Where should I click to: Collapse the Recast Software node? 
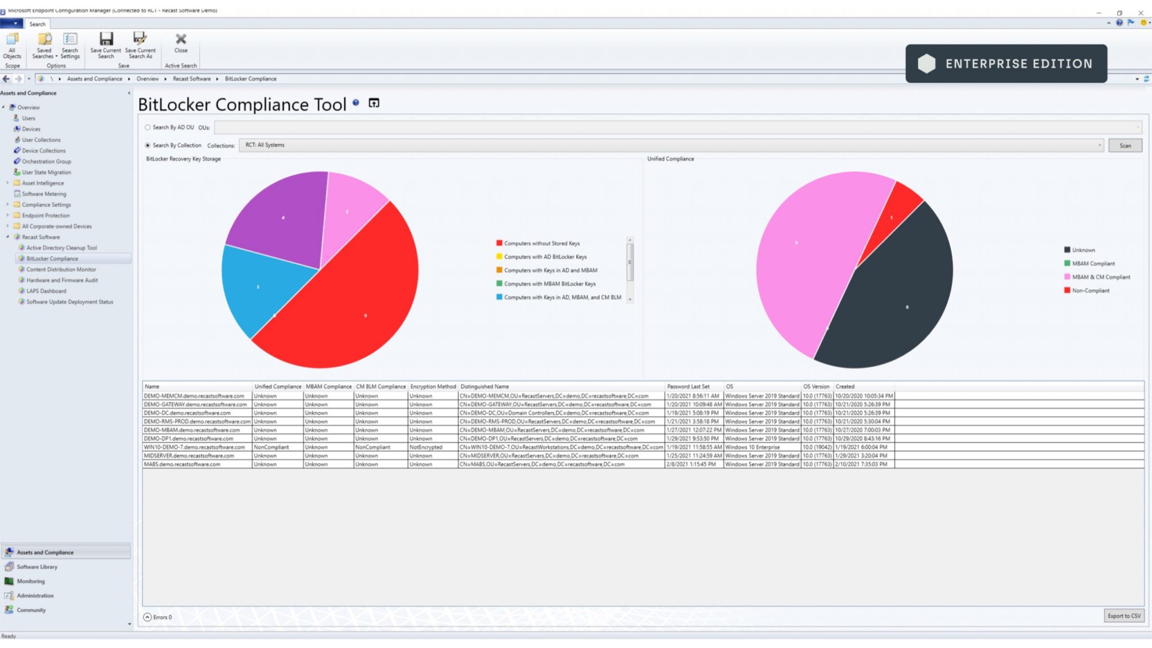click(x=7, y=237)
